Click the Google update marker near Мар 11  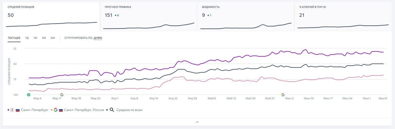point(62,95)
